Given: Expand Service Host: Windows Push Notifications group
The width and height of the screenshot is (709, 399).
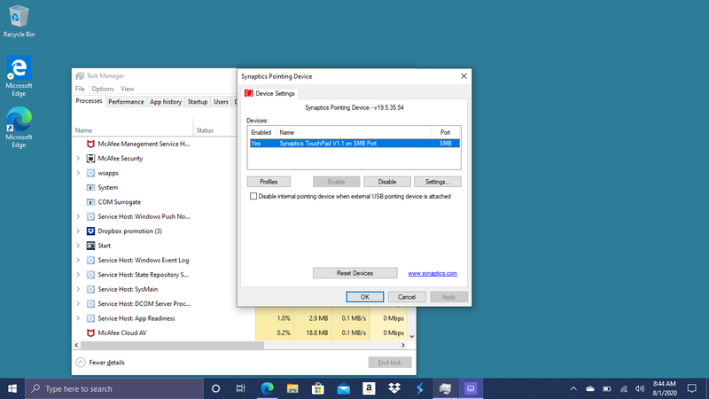Looking at the screenshot, I should pos(78,216).
